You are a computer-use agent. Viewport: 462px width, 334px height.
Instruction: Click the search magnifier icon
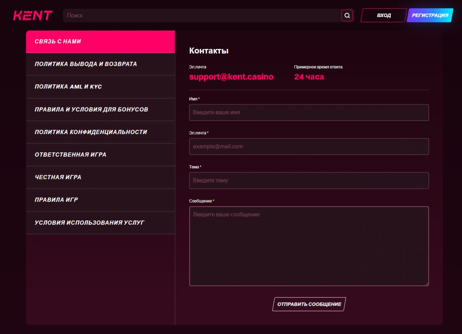tap(347, 16)
